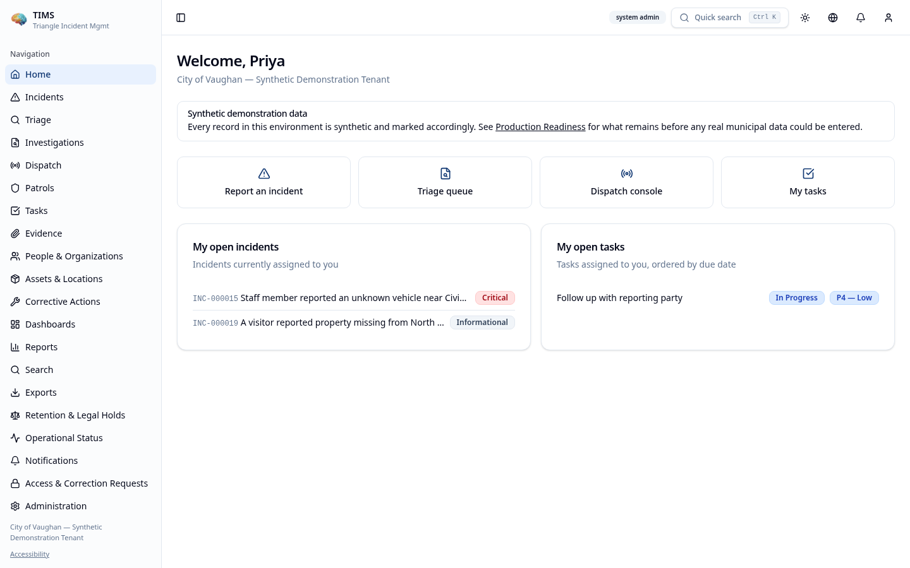Viewport: 910px width, 568px height.
Task: Open Triage from the sidebar
Action: (x=80, y=120)
